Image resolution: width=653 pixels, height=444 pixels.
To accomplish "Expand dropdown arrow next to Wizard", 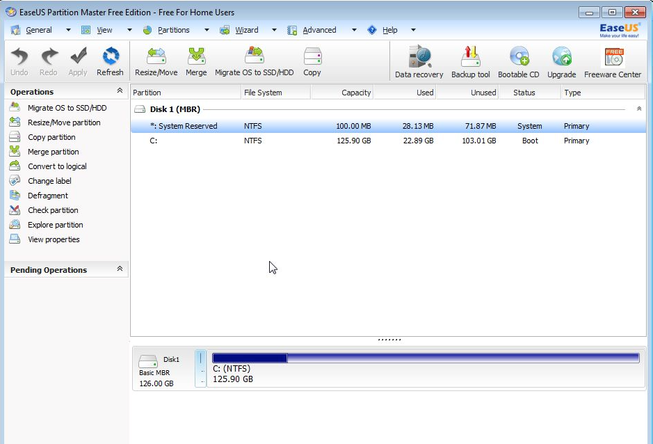I will (x=274, y=30).
